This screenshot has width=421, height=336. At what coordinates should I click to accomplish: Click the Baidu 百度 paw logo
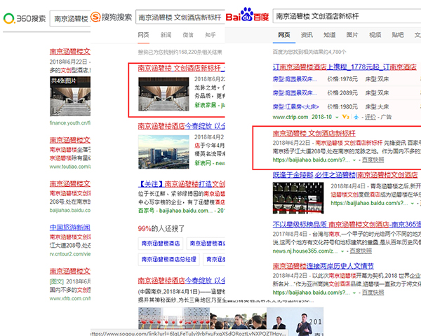[x=247, y=15]
